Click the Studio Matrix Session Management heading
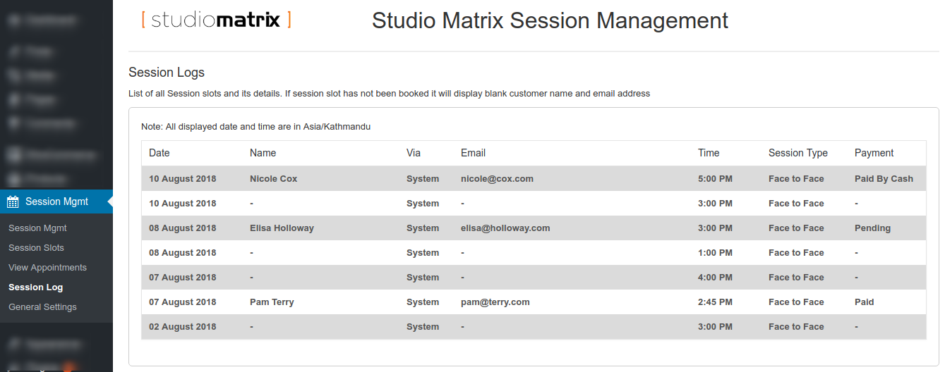The height and width of the screenshot is (372, 945). point(550,20)
